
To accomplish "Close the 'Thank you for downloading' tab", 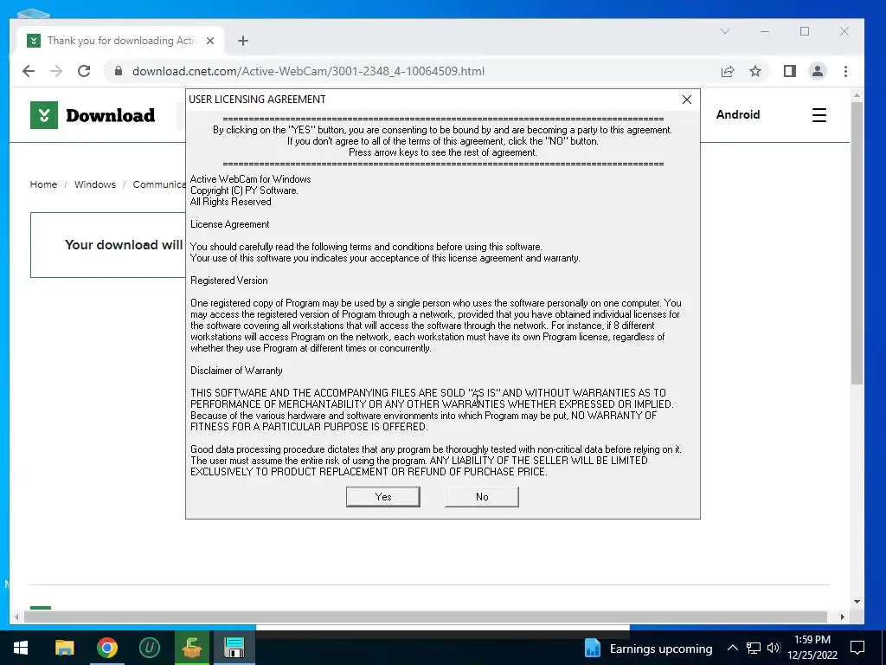I will (x=210, y=41).
